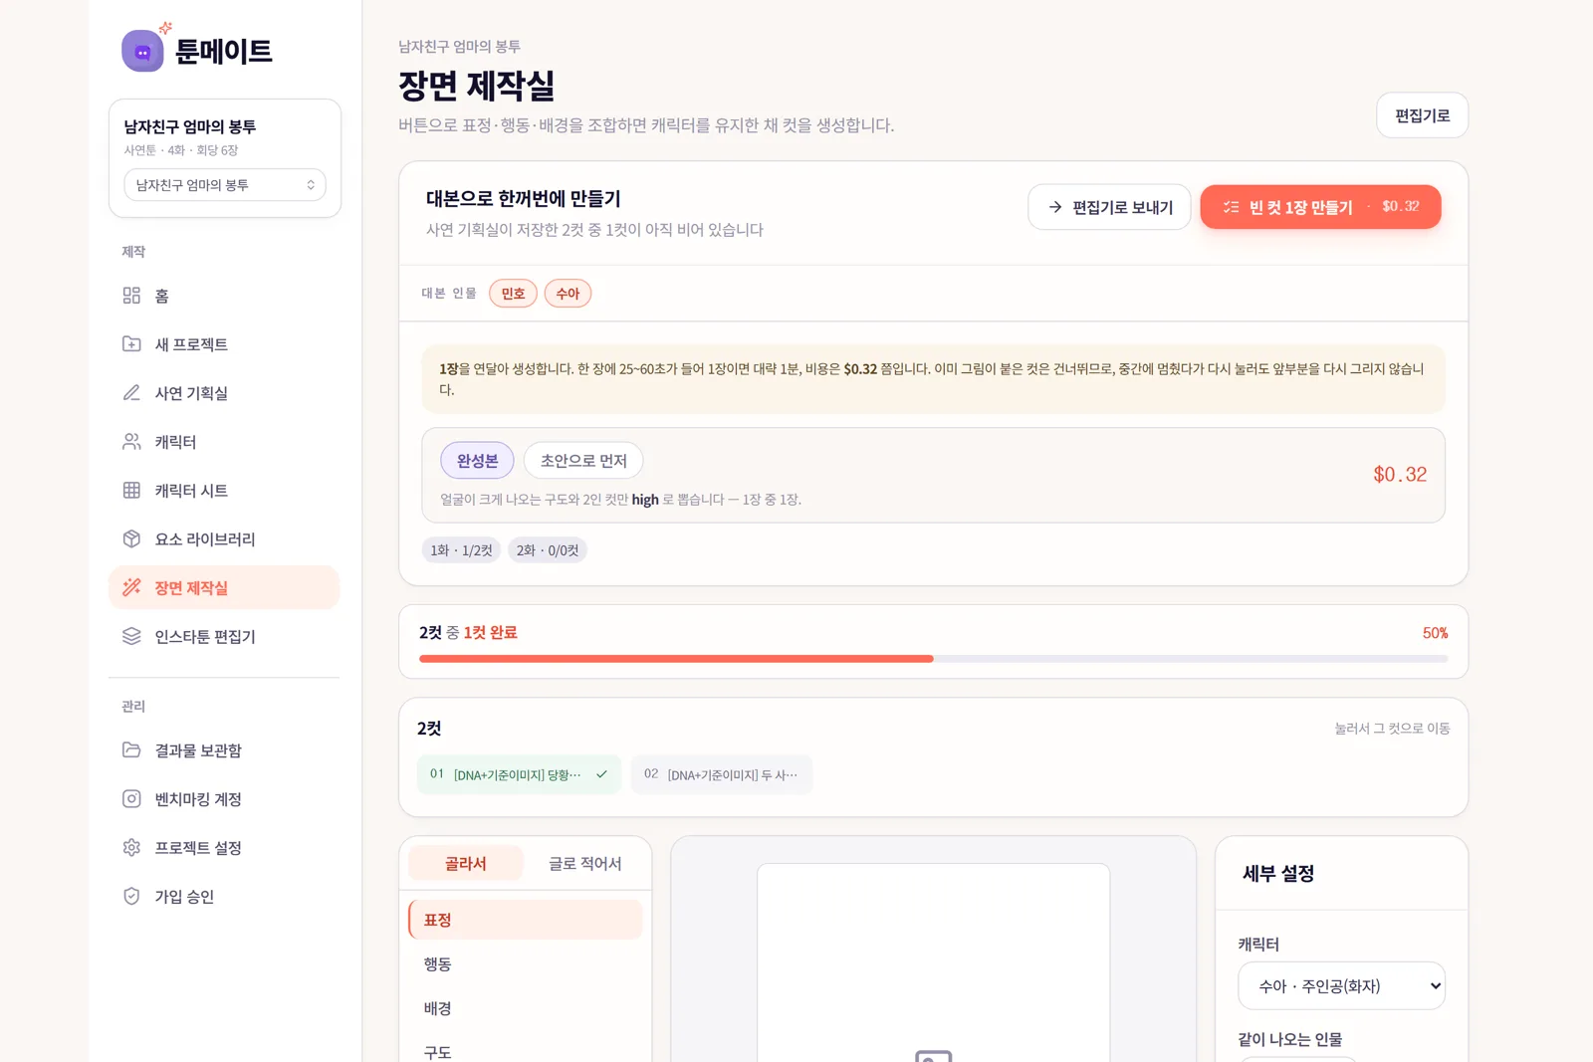Click the 프로젝트 설정 gear icon
The image size is (1593, 1062).
tap(131, 848)
